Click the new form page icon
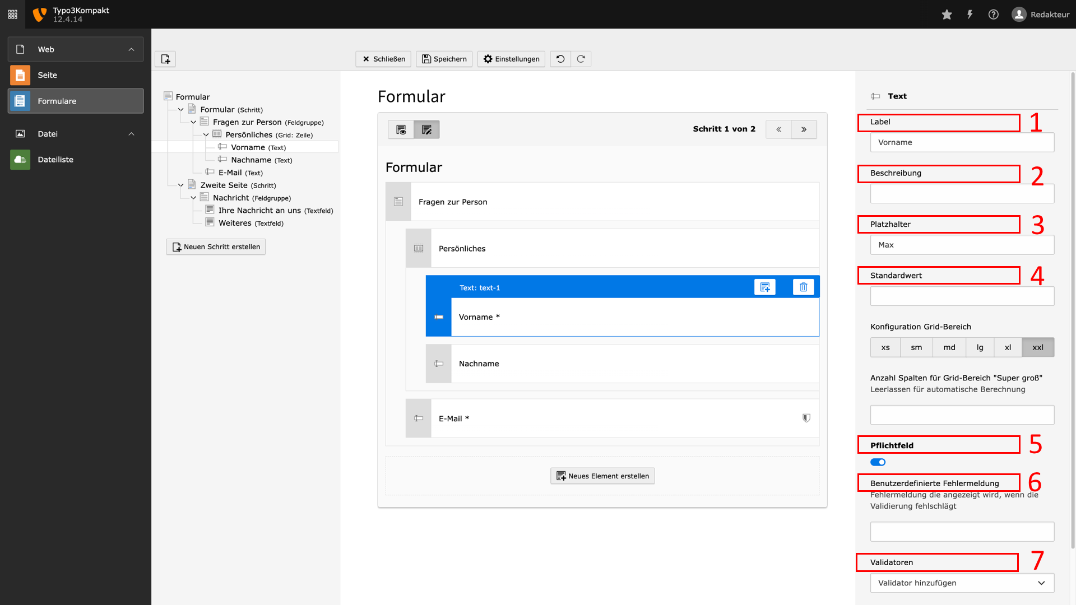The width and height of the screenshot is (1076, 605). coord(165,59)
